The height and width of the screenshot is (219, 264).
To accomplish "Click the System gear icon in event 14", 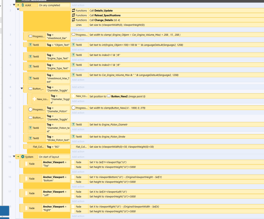I will coord(23,157).
